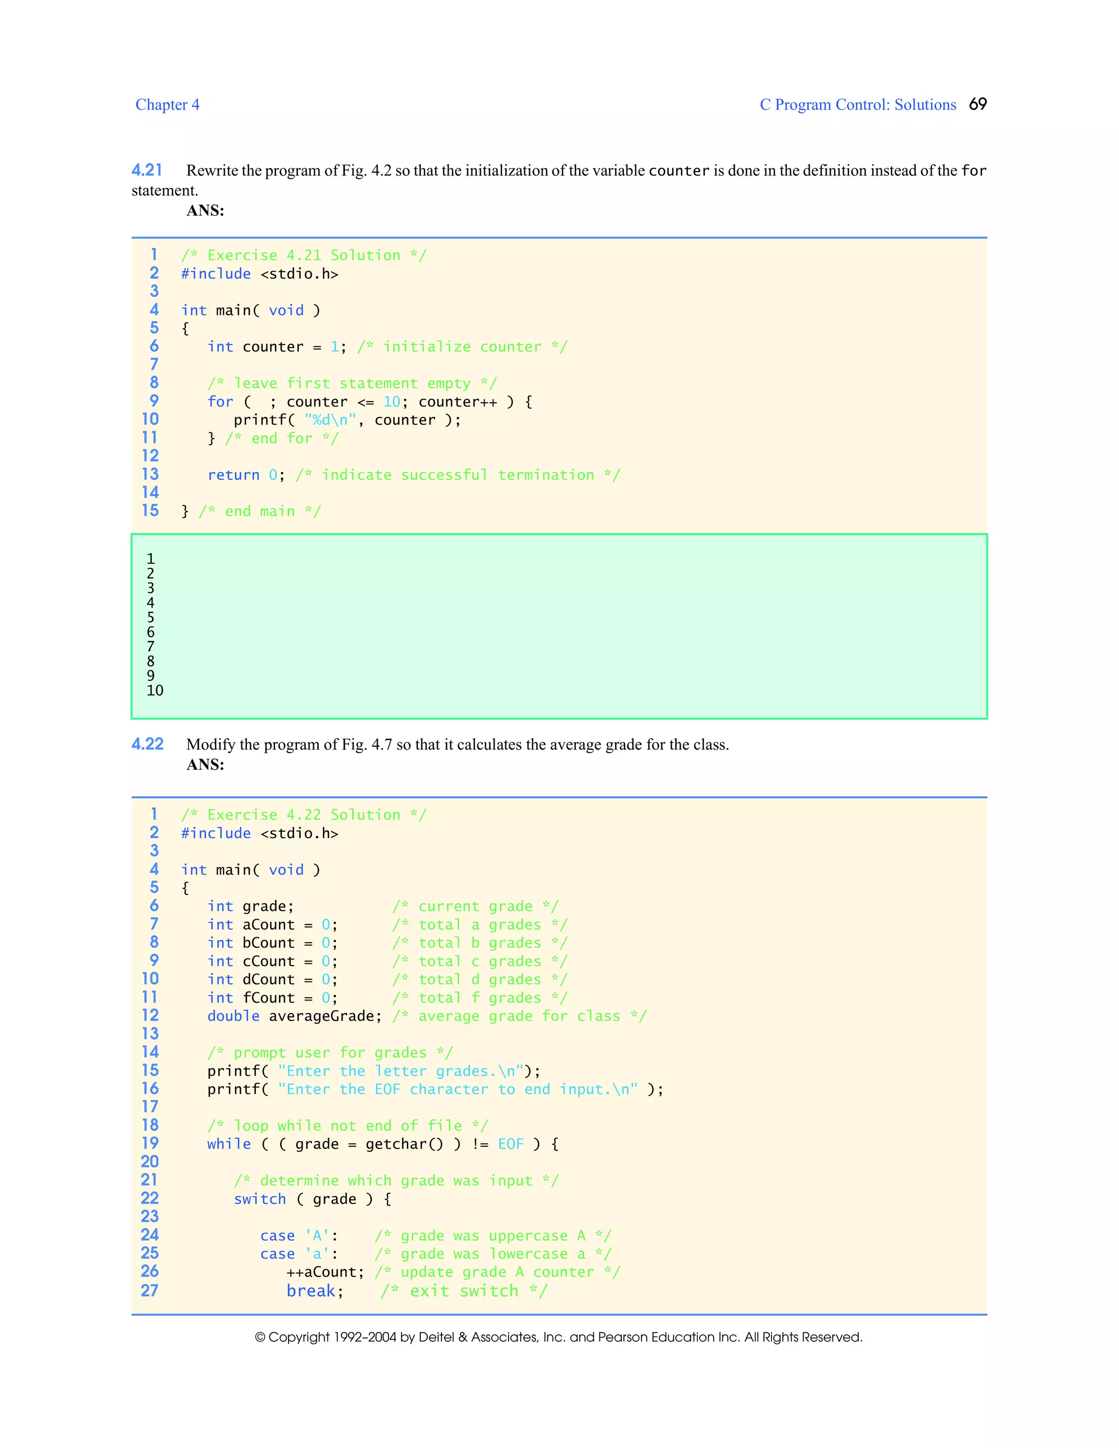This screenshot has height=1448, width=1119.
Task: Click exercise number 4.22 heading
Action: (x=147, y=744)
